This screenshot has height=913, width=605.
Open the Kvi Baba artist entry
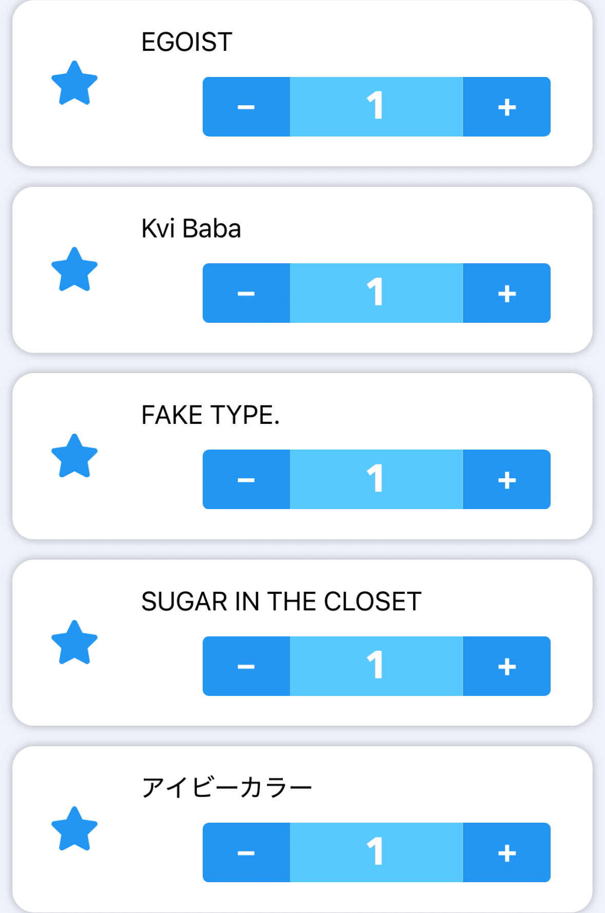point(191,228)
